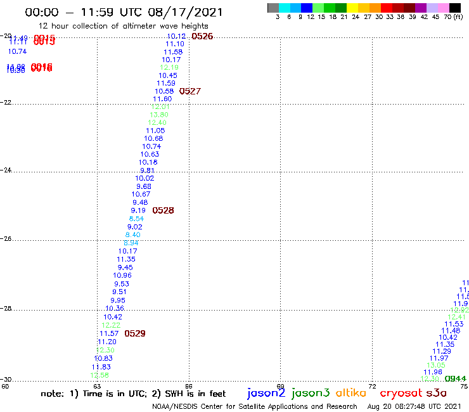Viewport: 469px width, 412px height.
Task: Select the 11.57 value beside 0529
Action: (x=109, y=333)
